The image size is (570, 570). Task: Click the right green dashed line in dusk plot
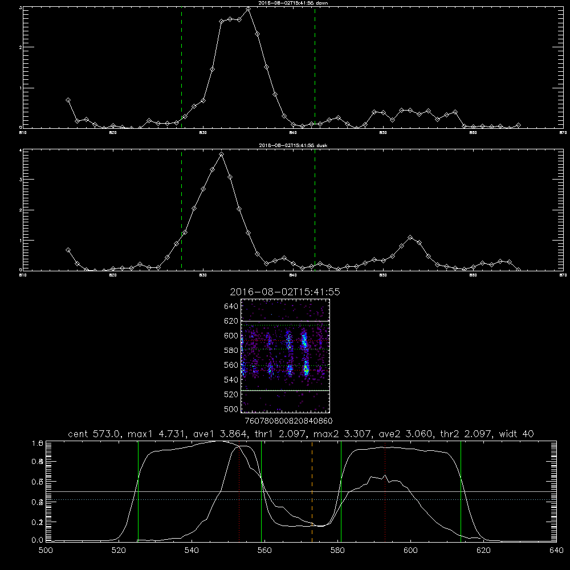click(x=315, y=210)
